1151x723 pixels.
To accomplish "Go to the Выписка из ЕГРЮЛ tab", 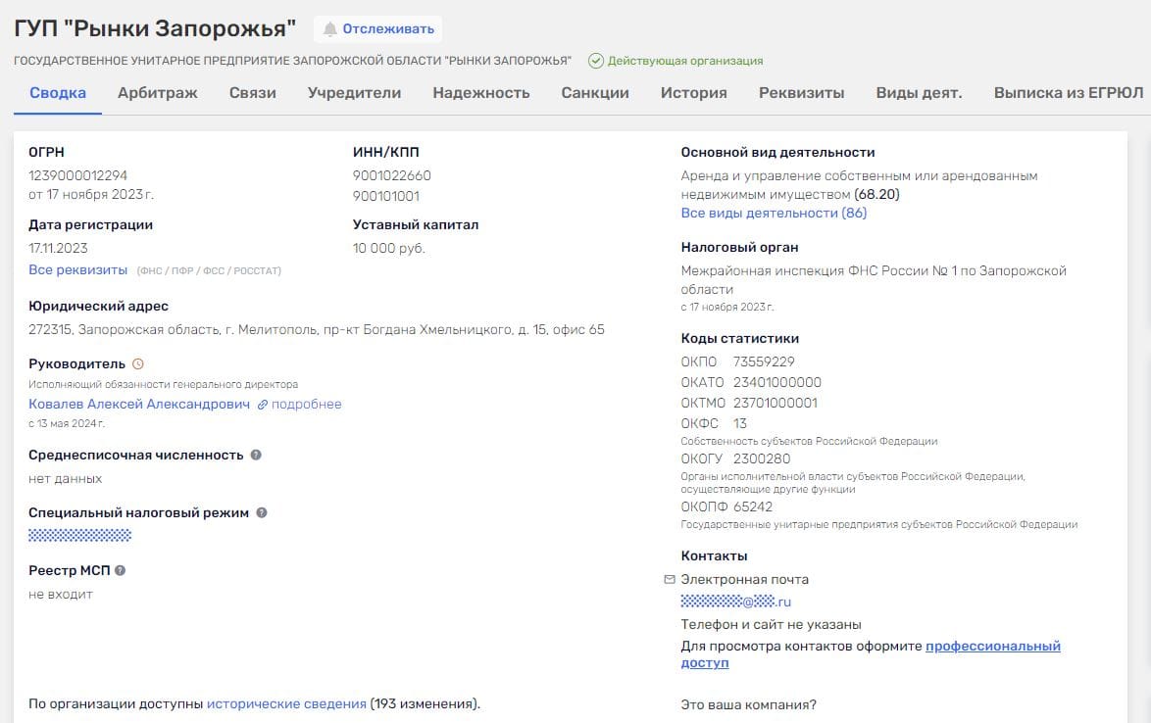I will (1068, 93).
